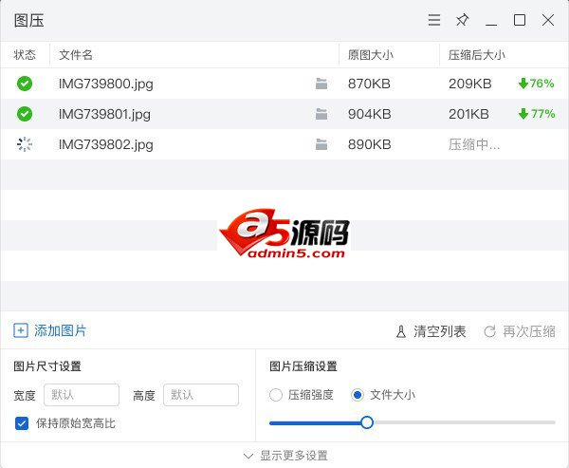
Task: Focus the 宽度 input field
Action: 82,395
